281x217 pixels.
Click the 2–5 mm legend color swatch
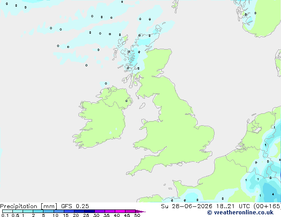38,211
